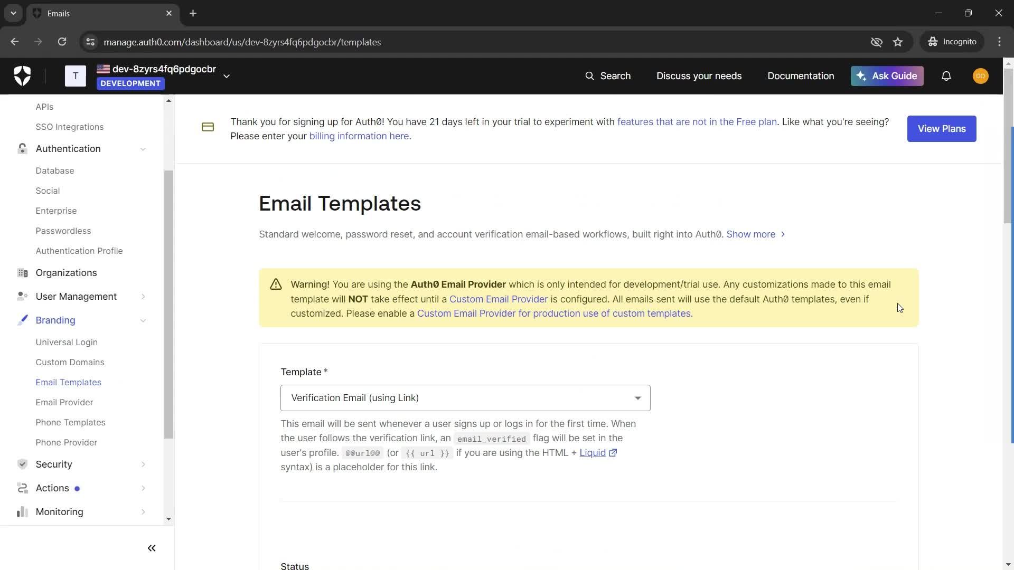Screen dimensions: 1014x570
Task: Click the User Management people icon
Action: pos(22,297)
